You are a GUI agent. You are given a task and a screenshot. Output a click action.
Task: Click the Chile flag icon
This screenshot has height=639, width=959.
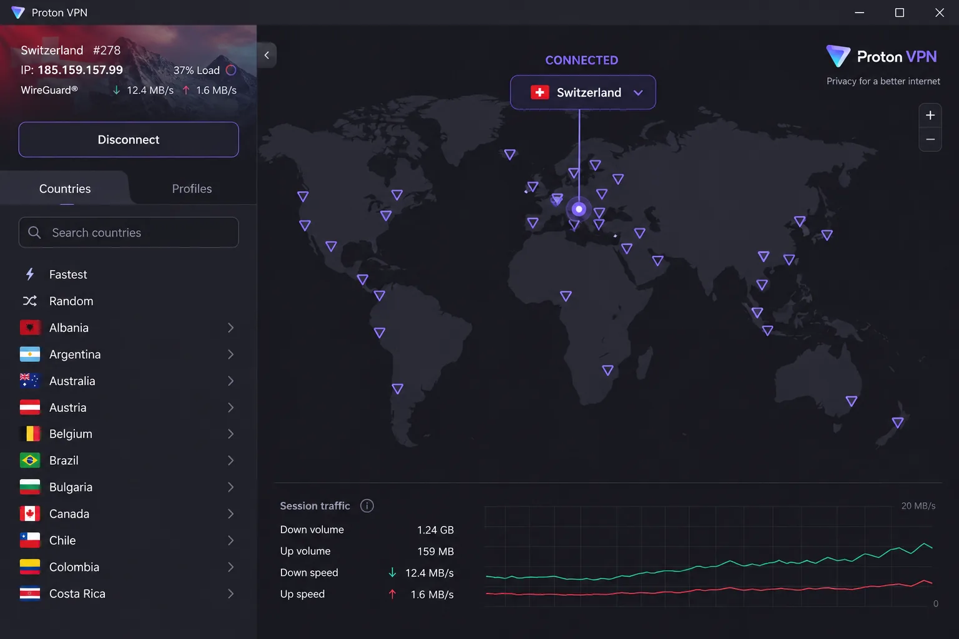[30, 540]
